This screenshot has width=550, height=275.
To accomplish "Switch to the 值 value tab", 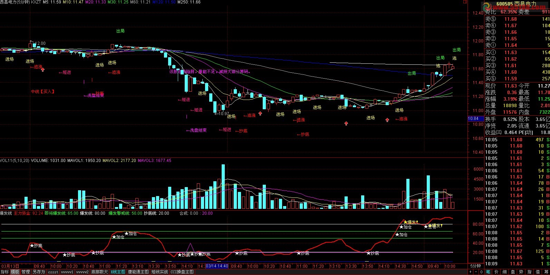I will (538, 272).
